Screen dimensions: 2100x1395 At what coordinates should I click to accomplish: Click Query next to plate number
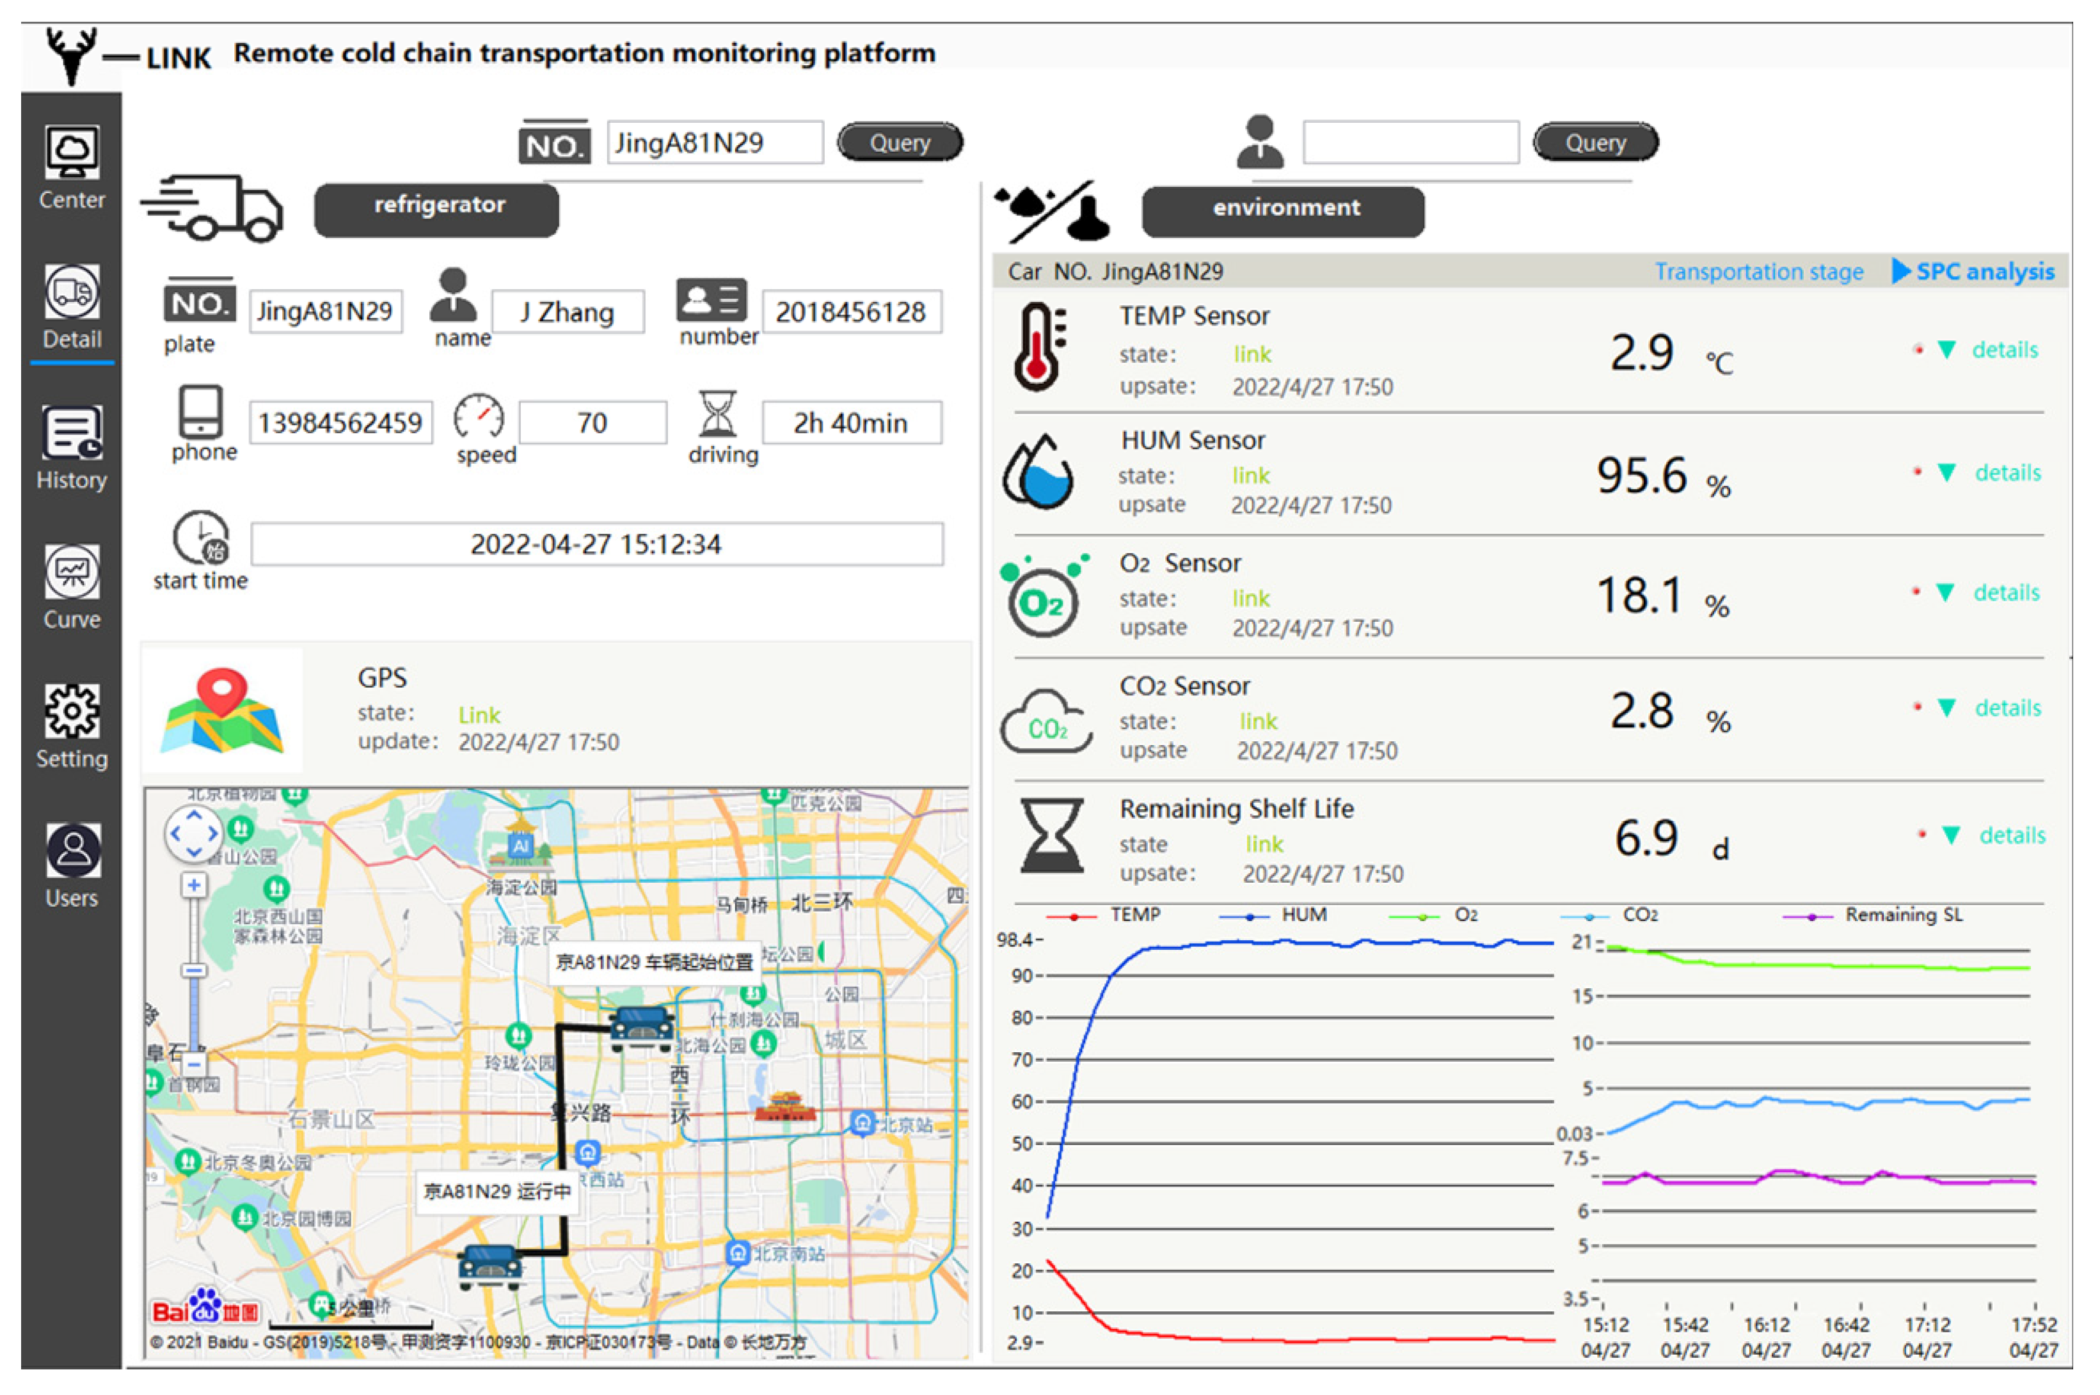point(900,143)
